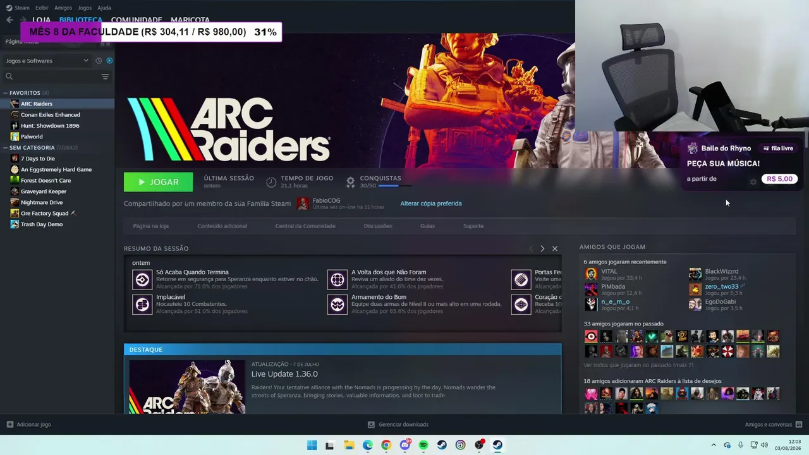The height and width of the screenshot is (455, 809).
Task: Click the Add game plus icon
Action: [x=9, y=425]
